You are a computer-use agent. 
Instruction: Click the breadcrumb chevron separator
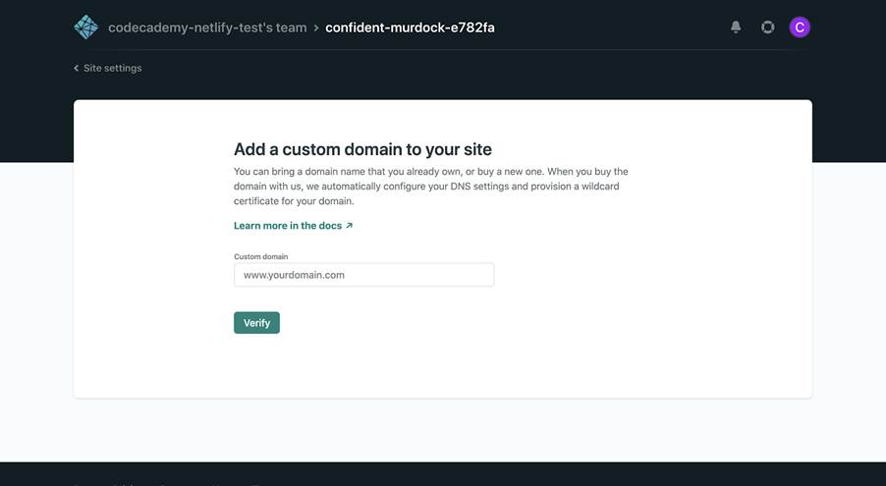point(316,28)
